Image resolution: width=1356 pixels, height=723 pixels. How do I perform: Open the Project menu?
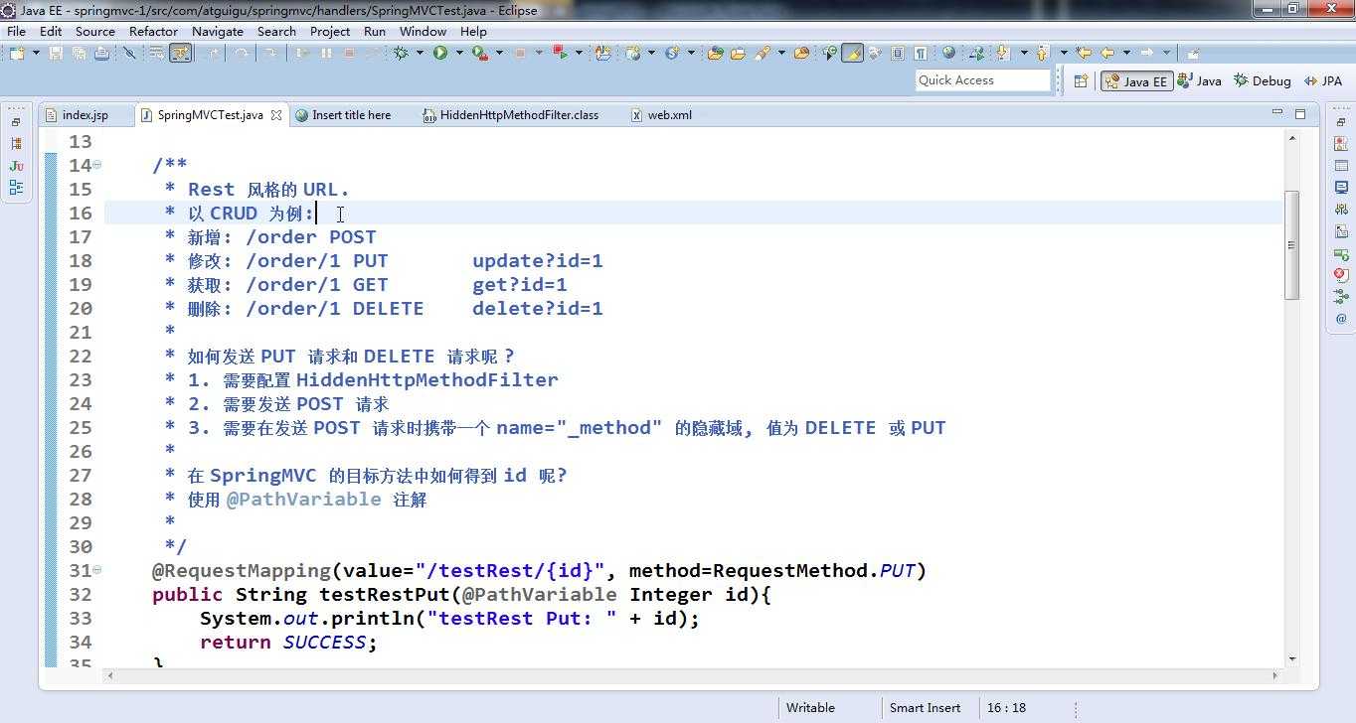[330, 31]
